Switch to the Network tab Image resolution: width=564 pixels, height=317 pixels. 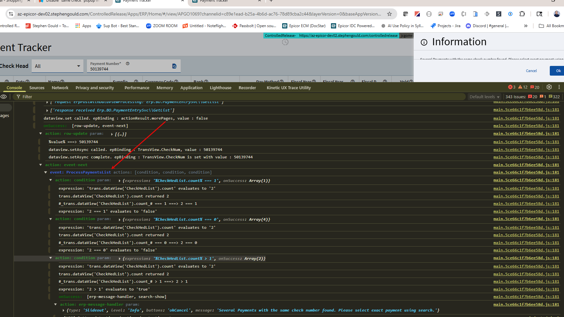(x=60, y=88)
